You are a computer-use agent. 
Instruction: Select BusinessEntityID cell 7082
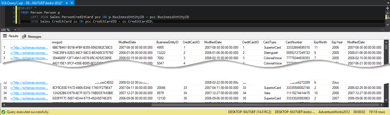tap(168, 58)
